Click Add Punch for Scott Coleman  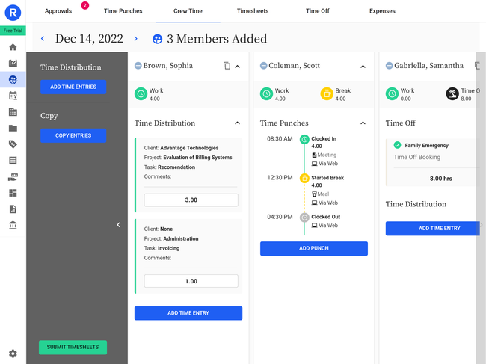pos(313,248)
